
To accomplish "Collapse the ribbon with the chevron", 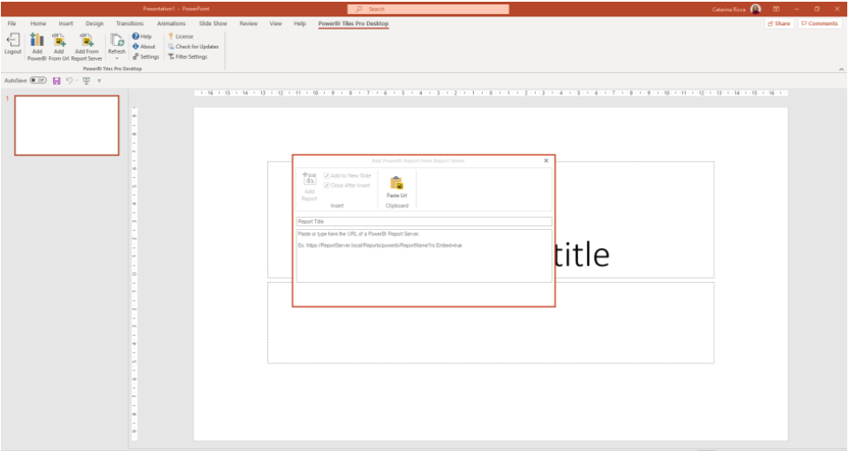I will click(x=841, y=69).
